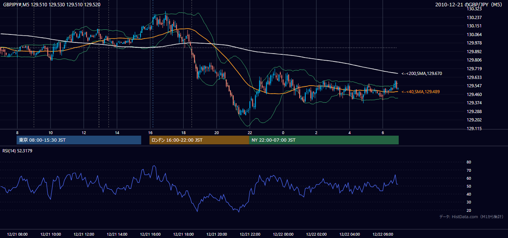
Task: Click the 12/21 14:00 bottom time label
Action: click(x=117, y=234)
